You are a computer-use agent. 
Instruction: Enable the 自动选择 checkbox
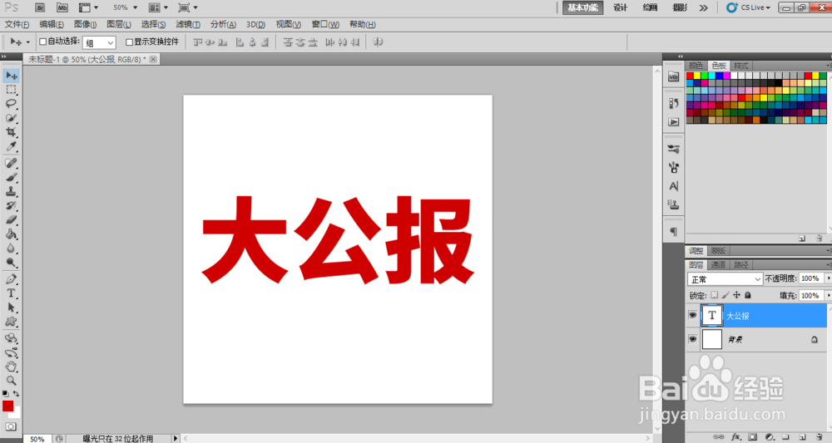(x=43, y=42)
